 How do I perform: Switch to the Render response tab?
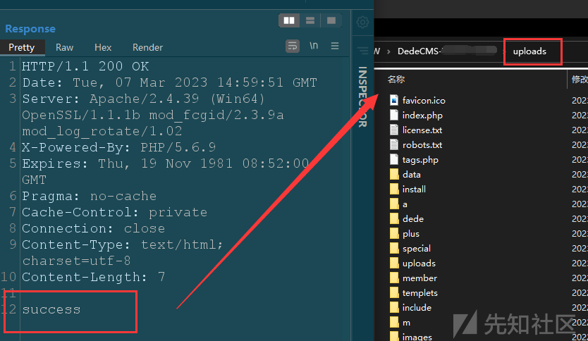coord(147,48)
